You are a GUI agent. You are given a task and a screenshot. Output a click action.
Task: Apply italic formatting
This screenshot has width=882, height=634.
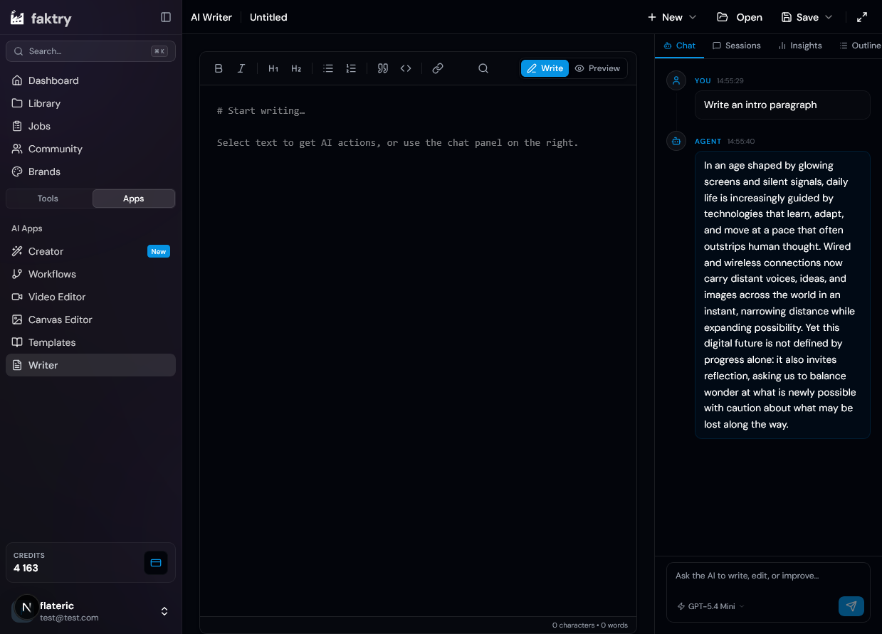[241, 68]
